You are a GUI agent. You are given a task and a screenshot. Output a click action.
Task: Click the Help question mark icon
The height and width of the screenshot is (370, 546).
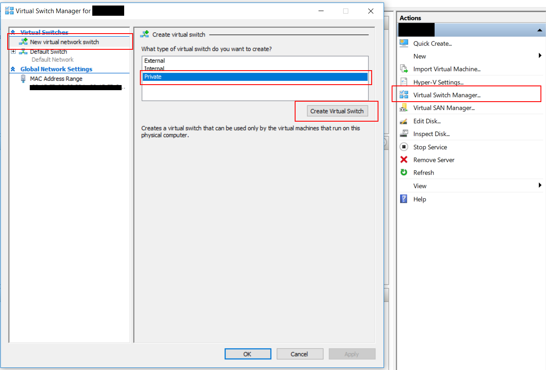[x=404, y=199]
